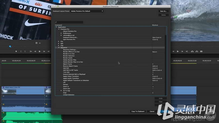Click Copy To Clipboard
This screenshot has height=123, width=219.
tap(138, 112)
